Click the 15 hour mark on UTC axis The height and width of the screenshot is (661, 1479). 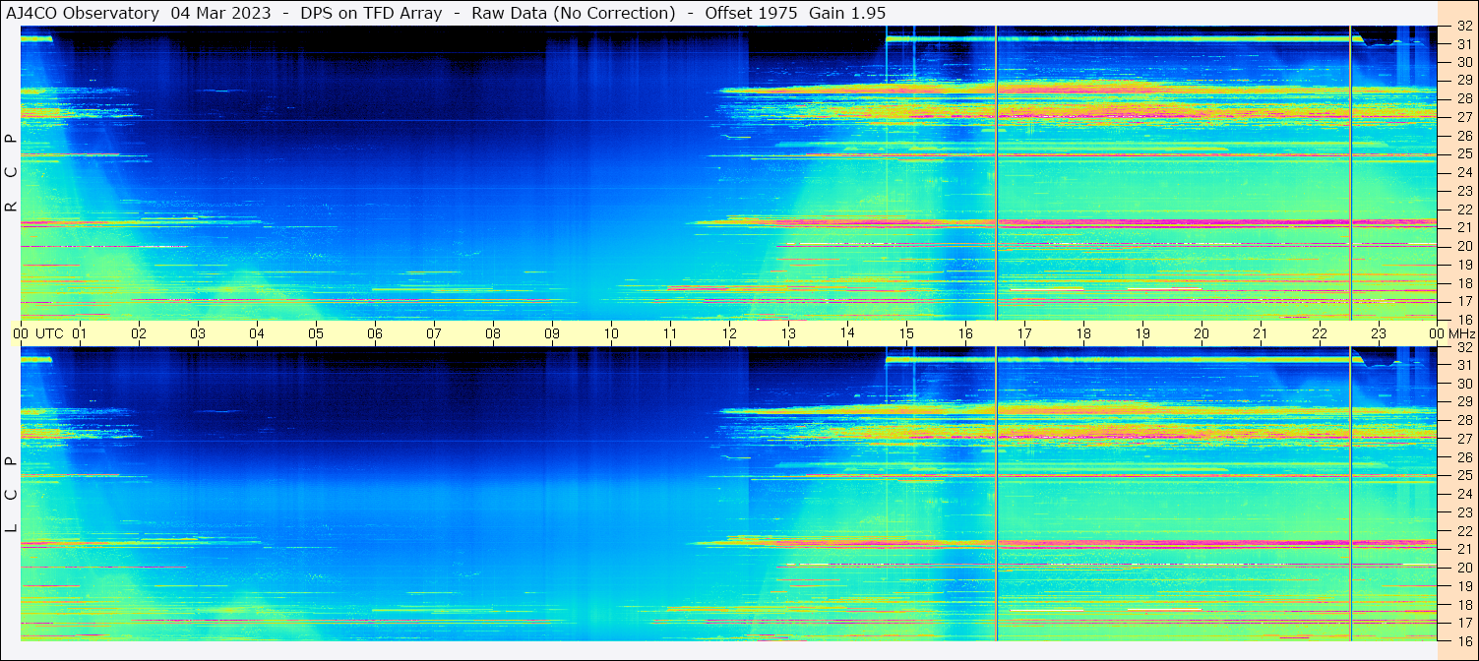(906, 333)
